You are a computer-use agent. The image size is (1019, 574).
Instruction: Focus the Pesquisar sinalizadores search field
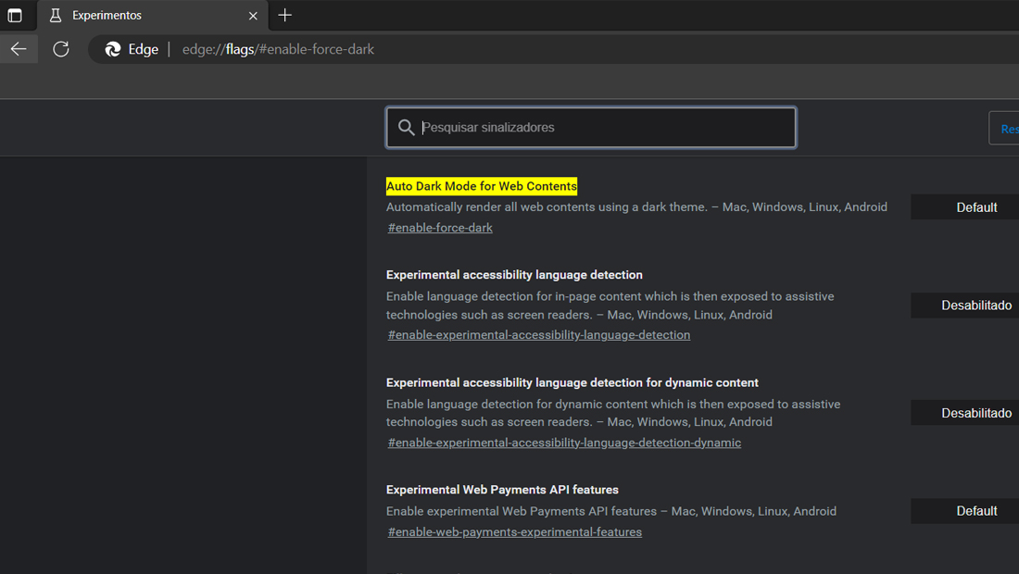(591, 127)
